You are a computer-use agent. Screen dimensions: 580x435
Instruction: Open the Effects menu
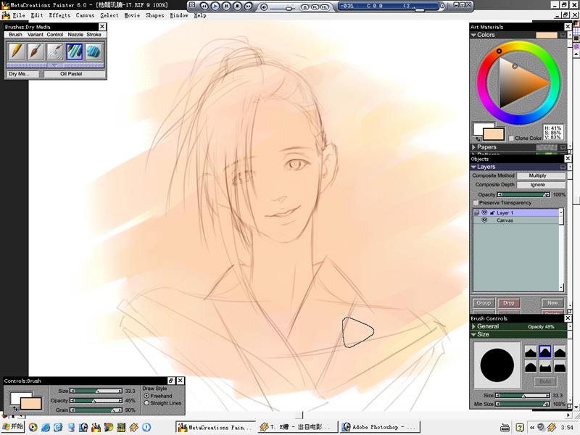coord(59,15)
